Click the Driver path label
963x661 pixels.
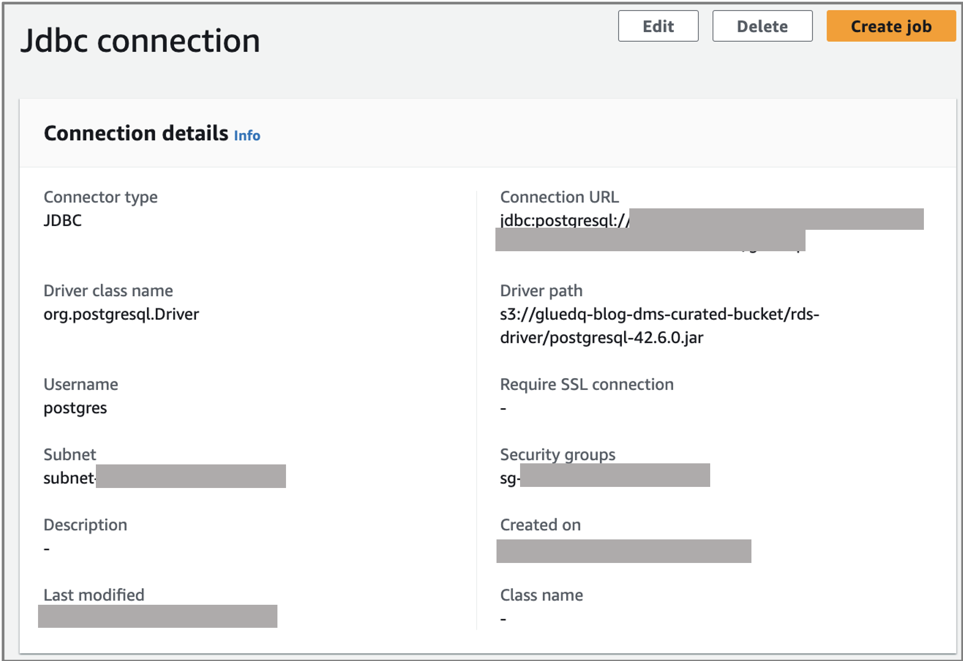541,290
